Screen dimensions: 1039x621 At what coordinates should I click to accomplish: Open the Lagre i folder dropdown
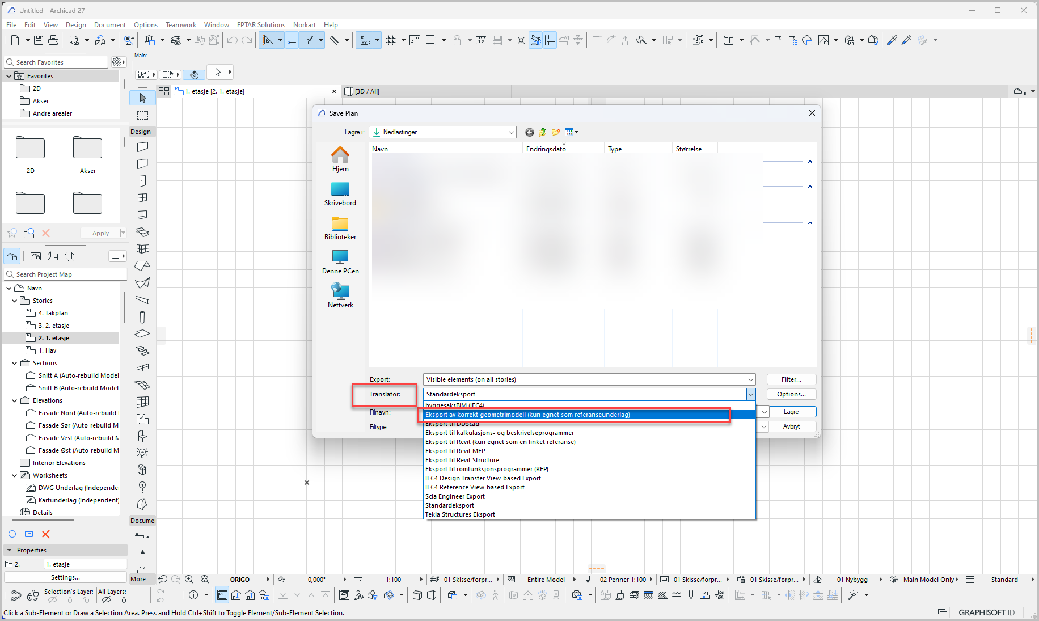pos(442,132)
